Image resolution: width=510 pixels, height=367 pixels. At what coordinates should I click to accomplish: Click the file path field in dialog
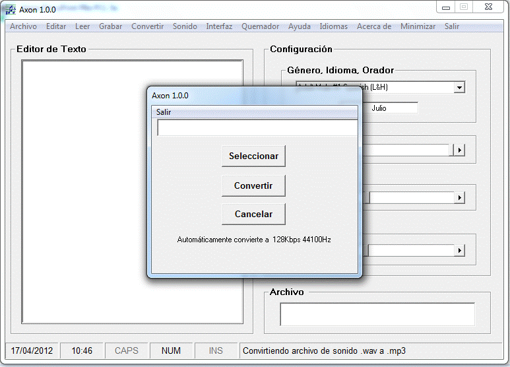pos(257,128)
